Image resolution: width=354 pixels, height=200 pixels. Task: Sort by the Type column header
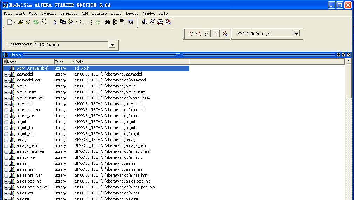64,62
